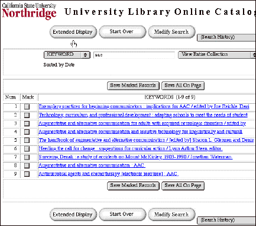
Task: Click the top Start Over button
Action: coord(122,31)
